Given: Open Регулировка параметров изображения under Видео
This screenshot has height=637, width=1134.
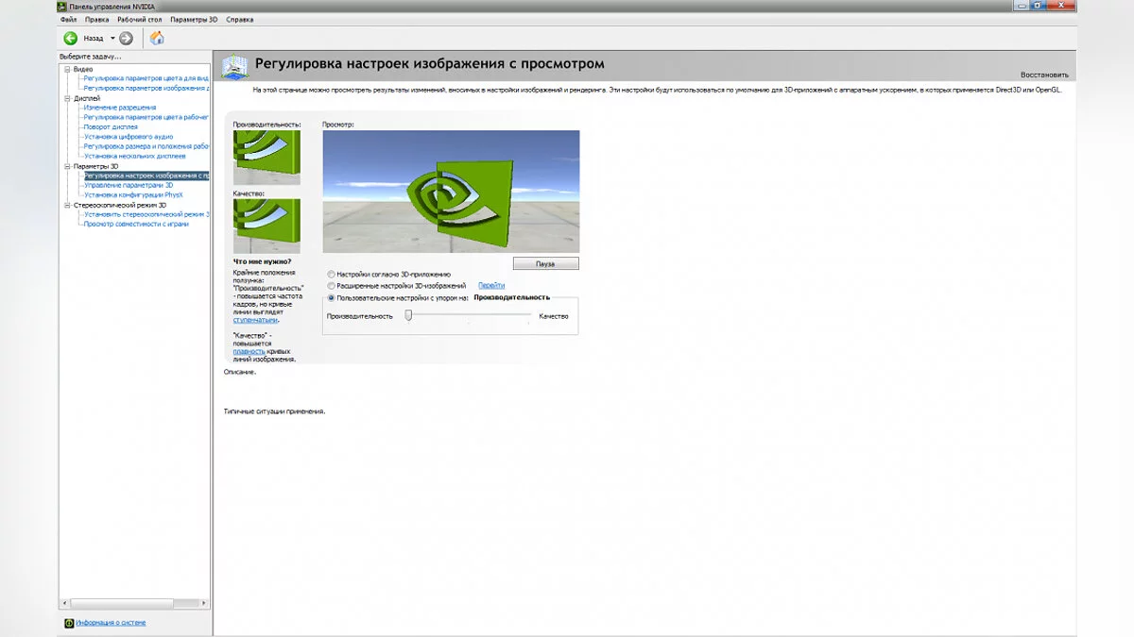Looking at the screenshot, I should [x=146, y=88].
